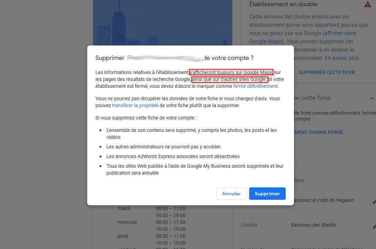Open the 'transférer la propriété' link
The image size is (376, 249).
tap(135, 105)
